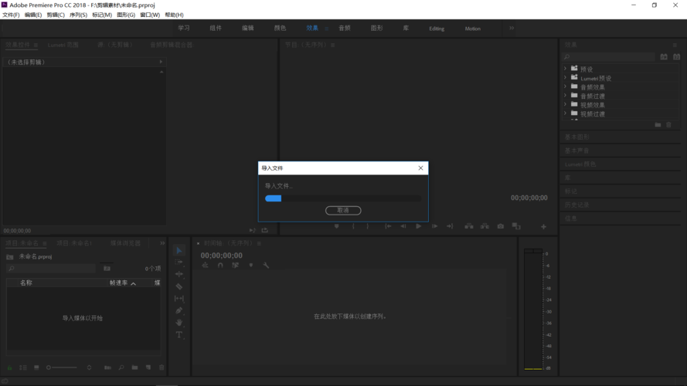The width and height of the screenshot is (687, 386).
Task: Select the Type (T) tool
Action: click(x=179, y=335)
